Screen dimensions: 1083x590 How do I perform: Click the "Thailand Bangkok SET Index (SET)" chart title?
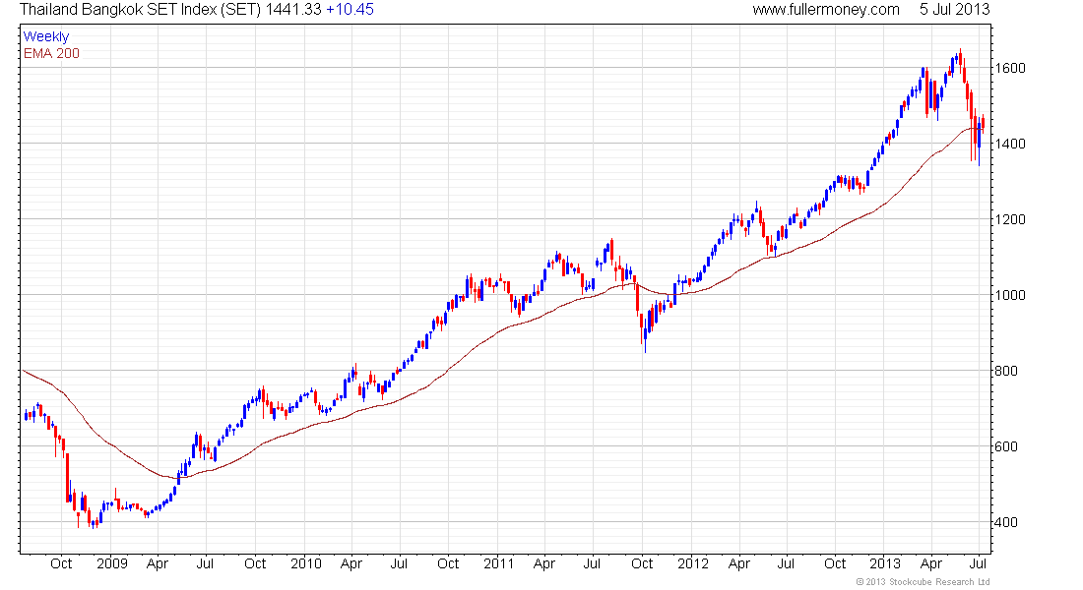140,10
